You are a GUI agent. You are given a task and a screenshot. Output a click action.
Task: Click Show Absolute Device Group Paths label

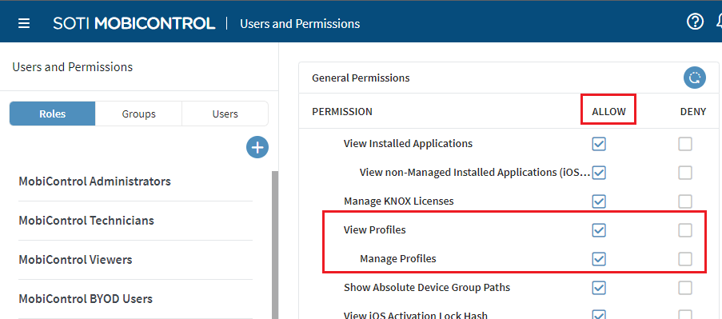coord(427,288)
